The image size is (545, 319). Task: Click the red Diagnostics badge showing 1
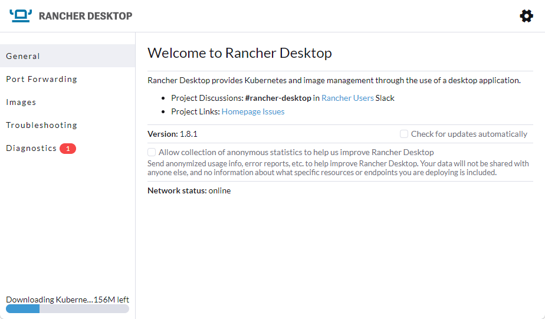[68, 149]
